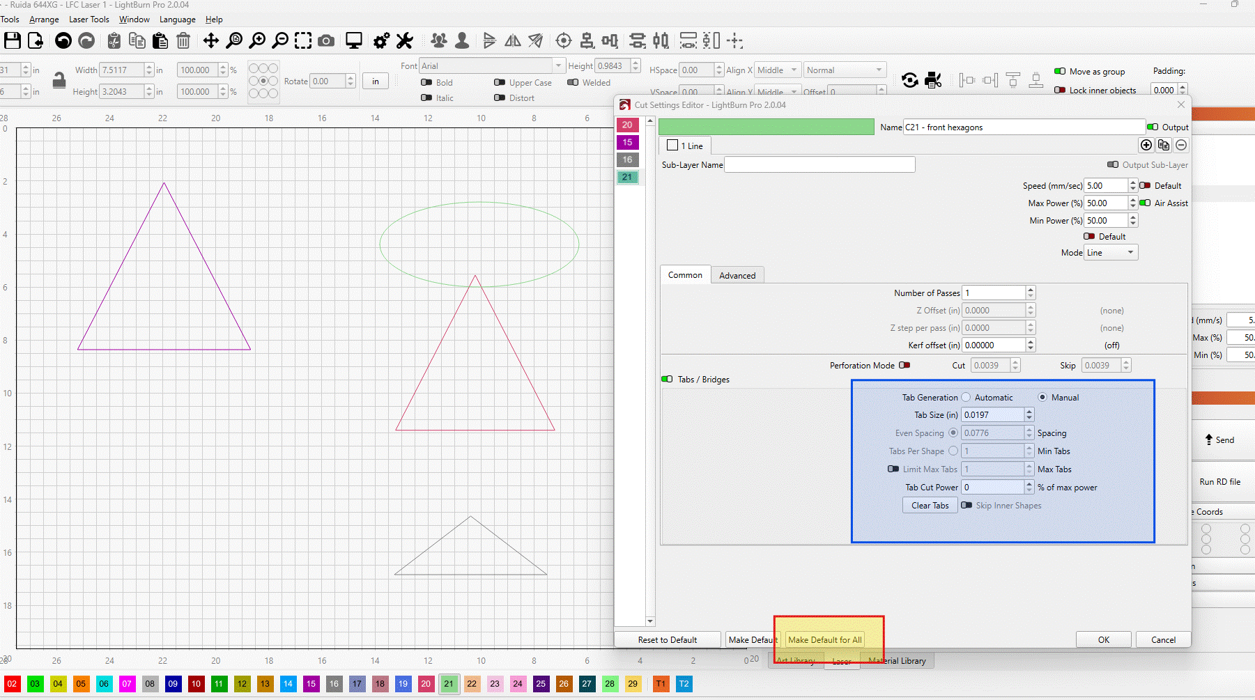Click the Undo arrow icon

point(63,41)
